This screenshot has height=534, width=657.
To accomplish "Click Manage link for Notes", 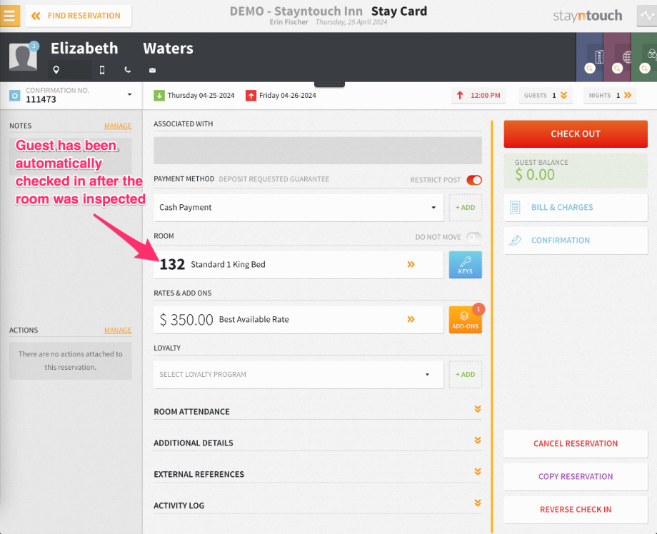I will (x=118, y=126).
